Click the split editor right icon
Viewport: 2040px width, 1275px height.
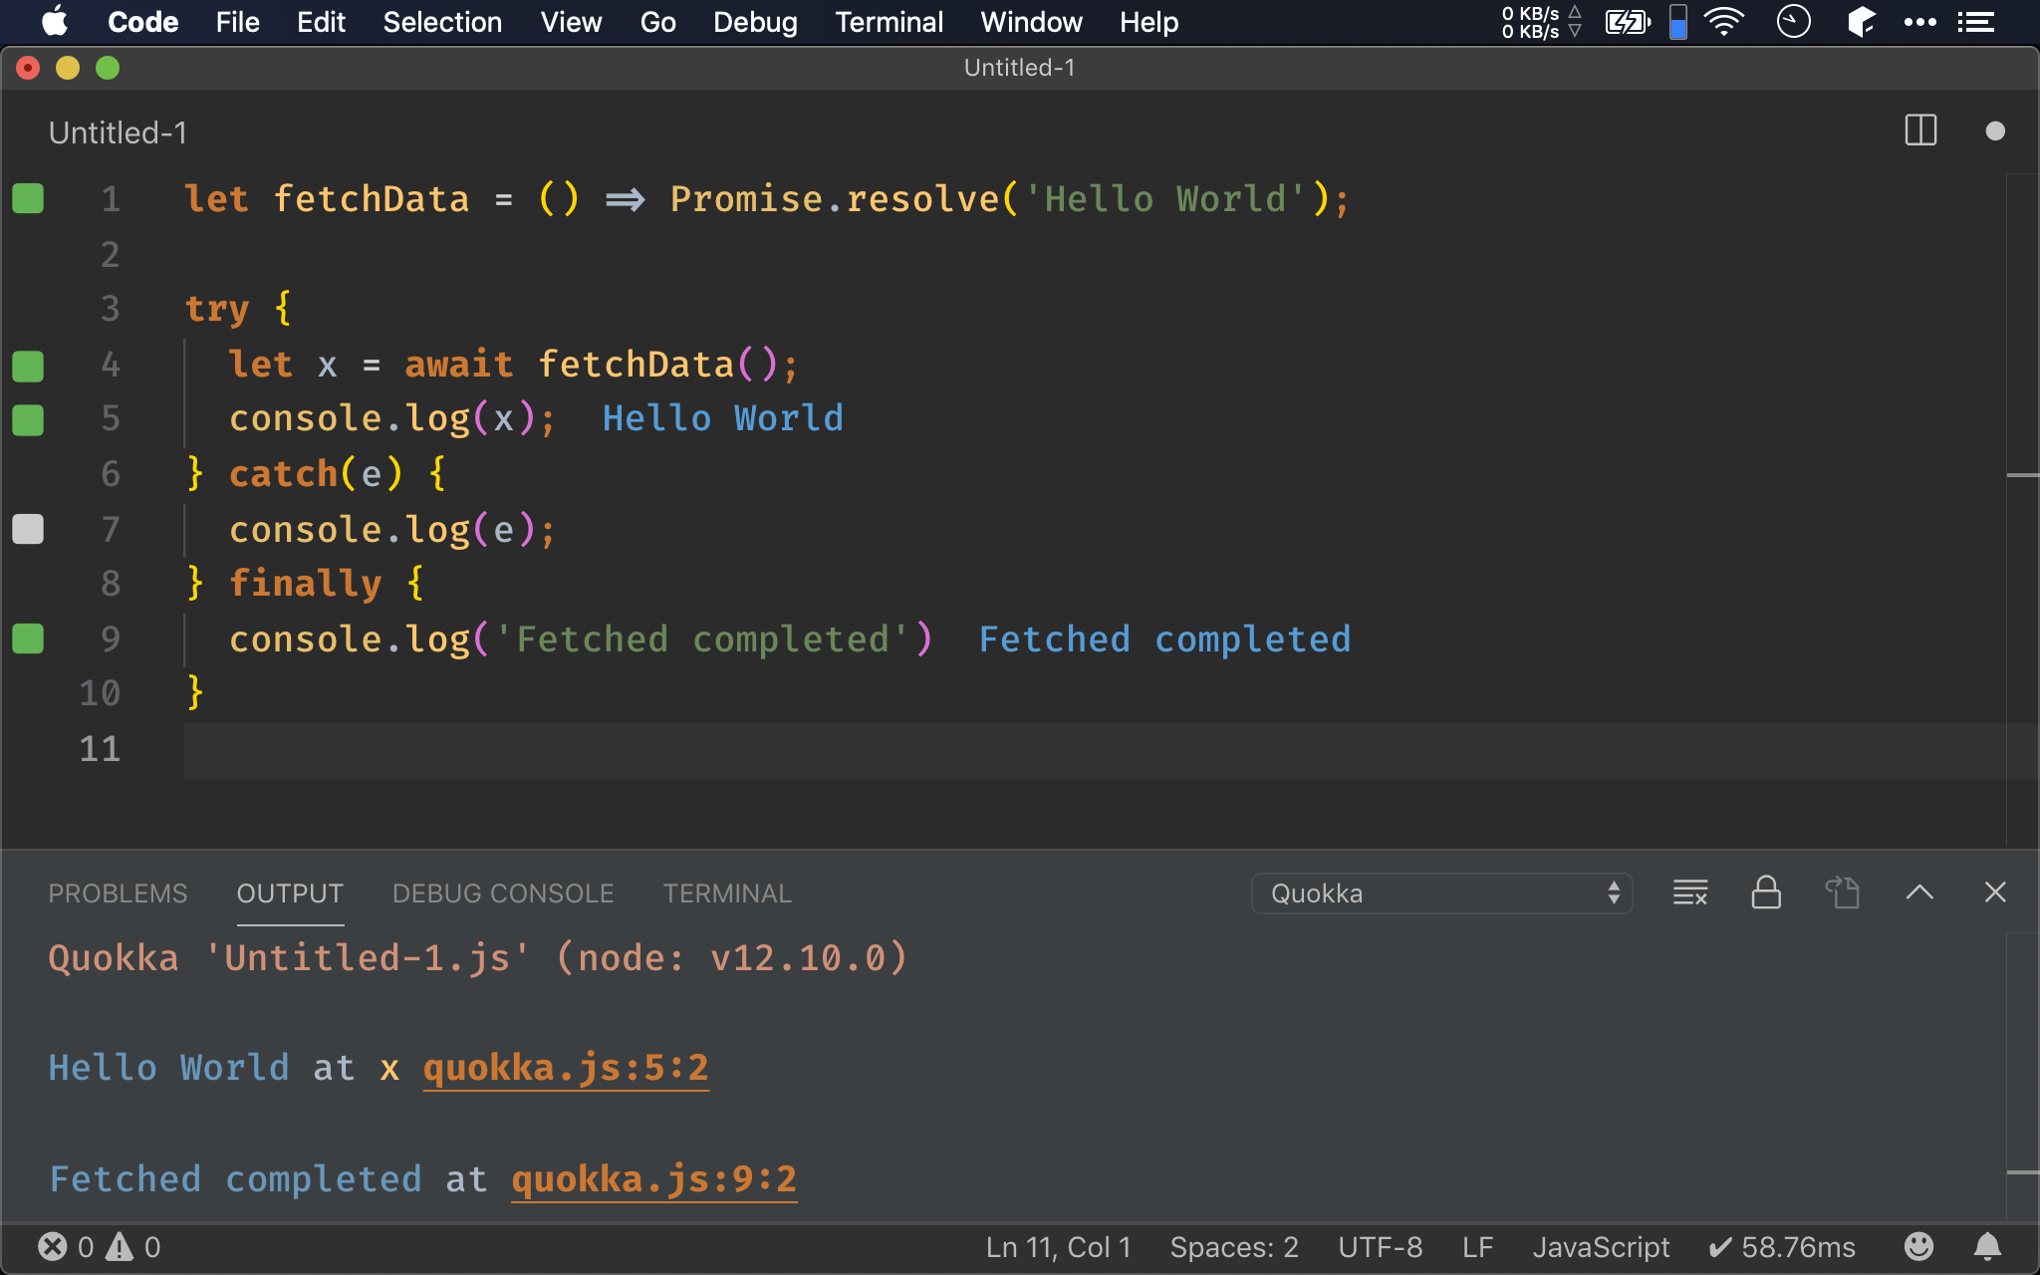point(1919,130)
